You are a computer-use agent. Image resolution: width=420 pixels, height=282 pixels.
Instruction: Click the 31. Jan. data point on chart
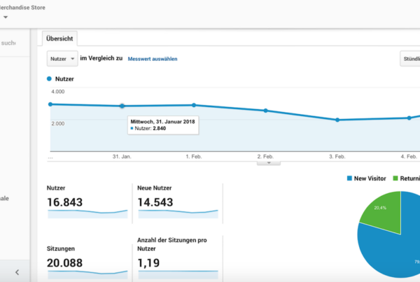[122, 106]
